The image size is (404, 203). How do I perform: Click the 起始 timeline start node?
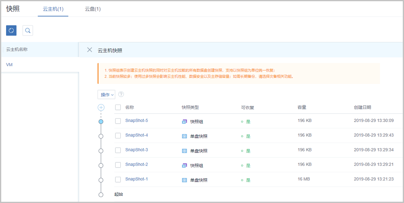click(101, 195)
